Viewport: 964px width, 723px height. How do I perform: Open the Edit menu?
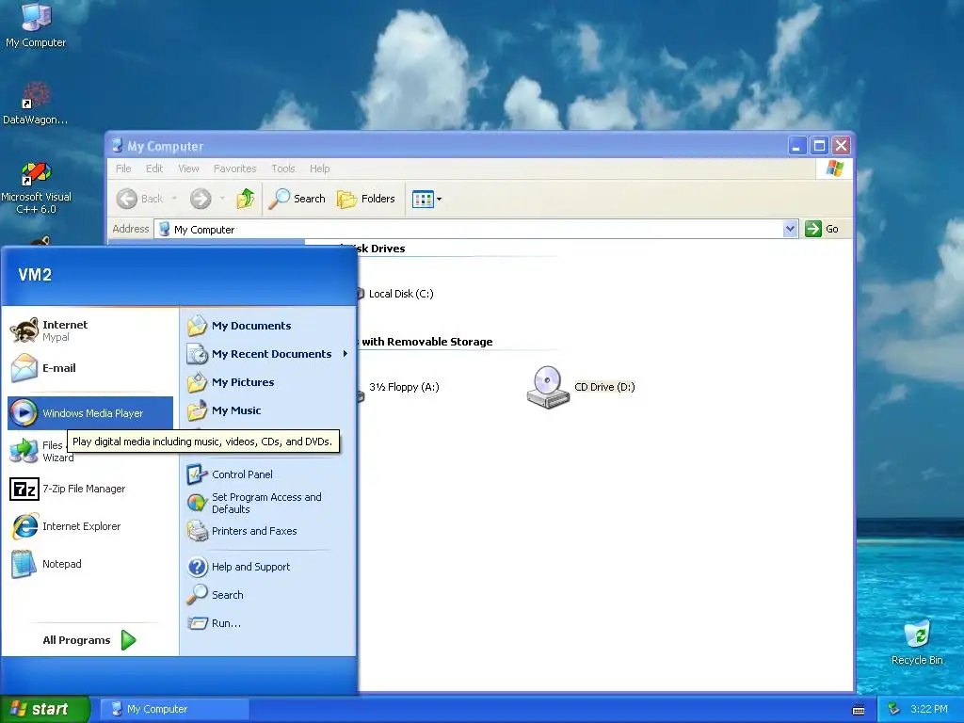point(154,169)
